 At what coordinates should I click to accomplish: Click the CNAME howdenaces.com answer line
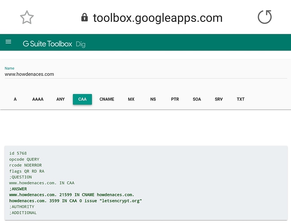72,195
